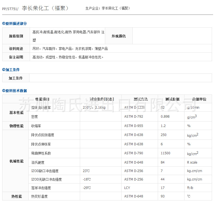This screenshot has width=215, height=204.
Task: Click the 熔体流动速率 row label
Action: click(41, 108)
